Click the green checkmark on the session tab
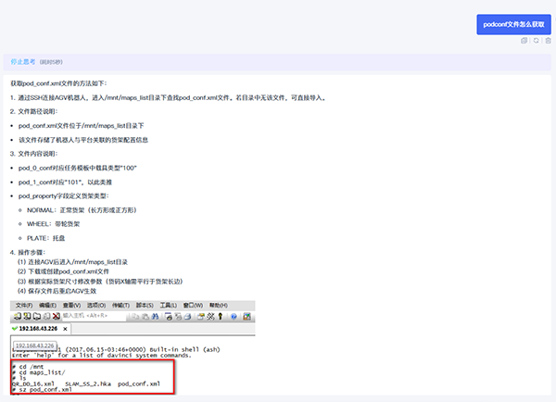Image resolution: width=556 pixels, height=402 pixels. [x=17, y=329]
